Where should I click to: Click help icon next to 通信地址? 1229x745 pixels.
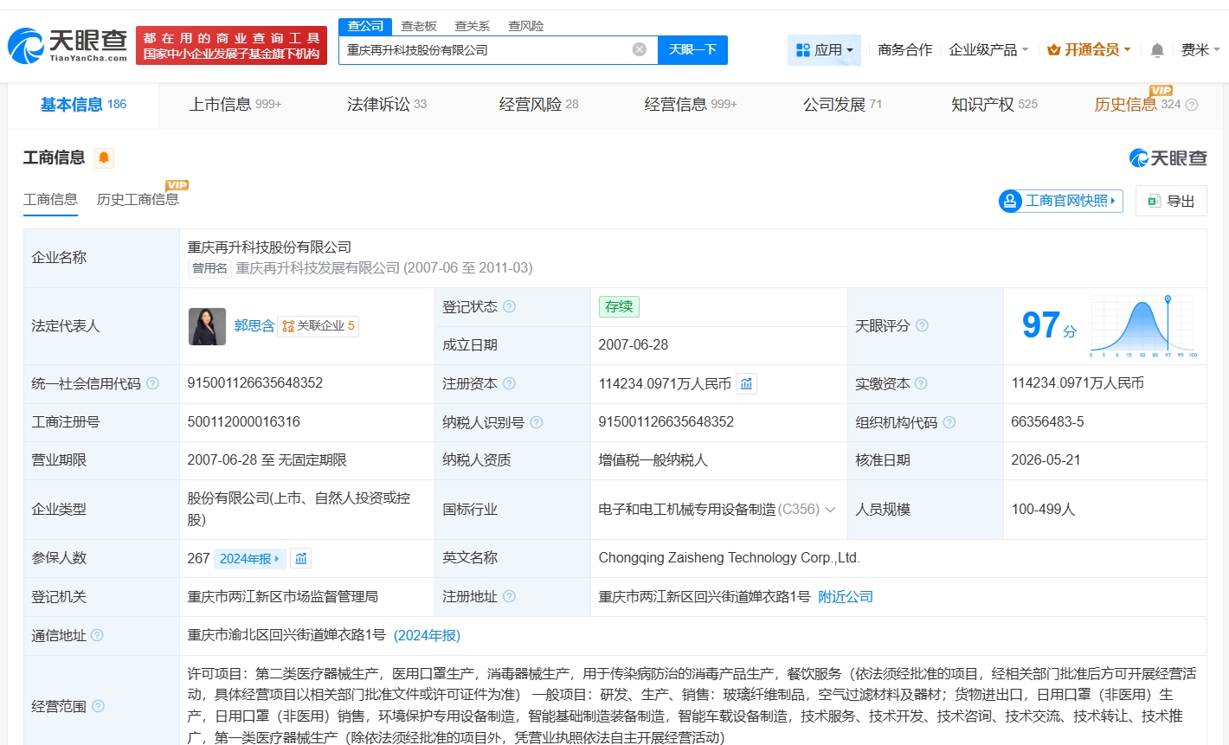pos(97,635)
